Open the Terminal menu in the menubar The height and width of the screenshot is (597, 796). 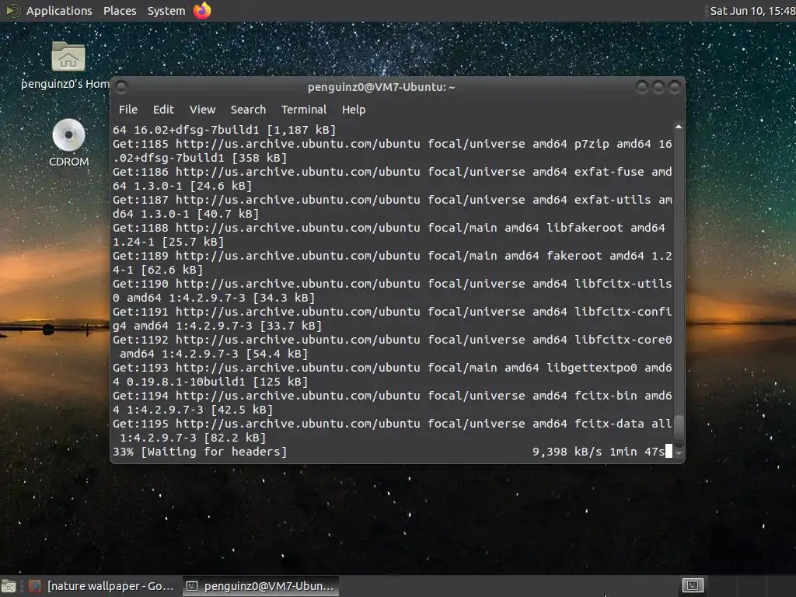(x=304, y=110)
